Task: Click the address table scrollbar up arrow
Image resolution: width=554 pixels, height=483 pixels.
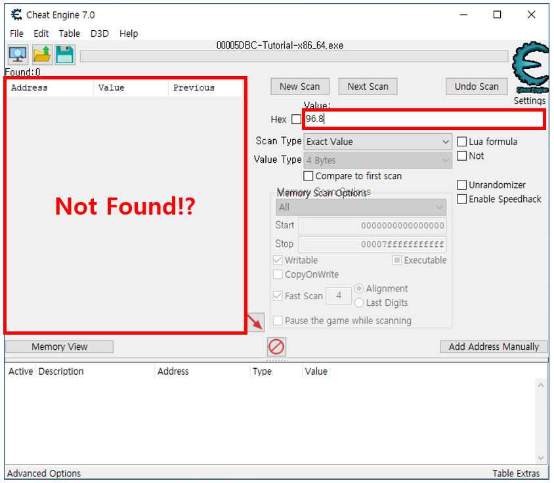Action: click(x=541, y=385)
